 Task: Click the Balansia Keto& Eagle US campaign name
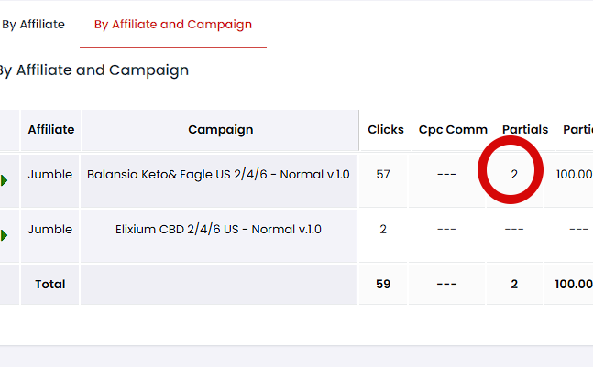click(218, 174)
